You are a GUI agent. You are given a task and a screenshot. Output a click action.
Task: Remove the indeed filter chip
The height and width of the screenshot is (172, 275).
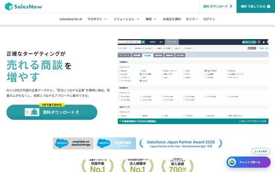point(180,48)
